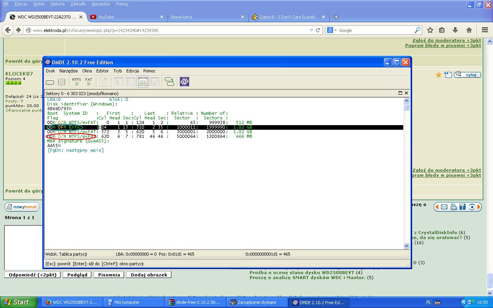Image resolution: width=493 pixels, height=308 pixels.
Task: Click the Dodaj obrazek button
Action: point(149,275)
